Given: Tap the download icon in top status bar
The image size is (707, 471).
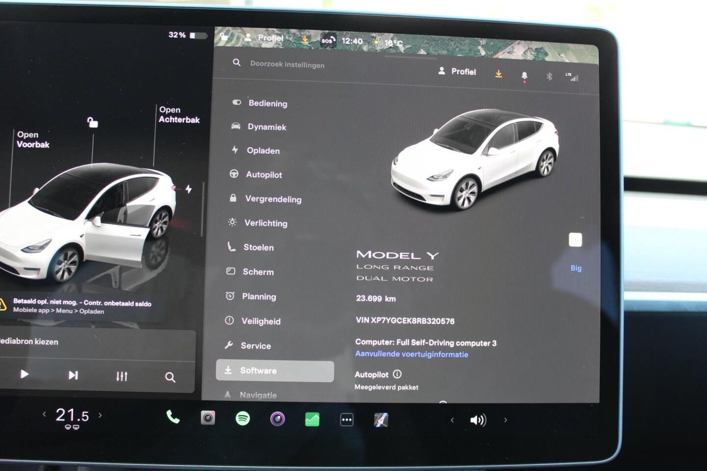Looking at the screenshot, I should [305, 39].
